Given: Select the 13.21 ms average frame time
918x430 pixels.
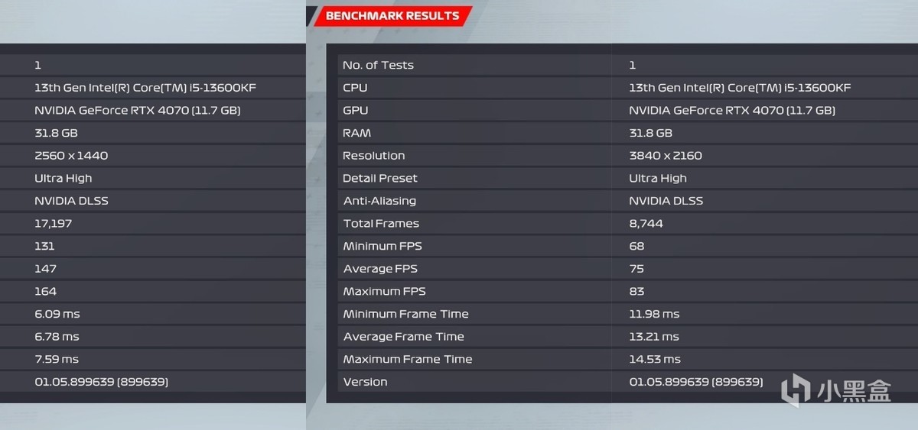Looking at the screenshot, I should (x=654, y=337).
